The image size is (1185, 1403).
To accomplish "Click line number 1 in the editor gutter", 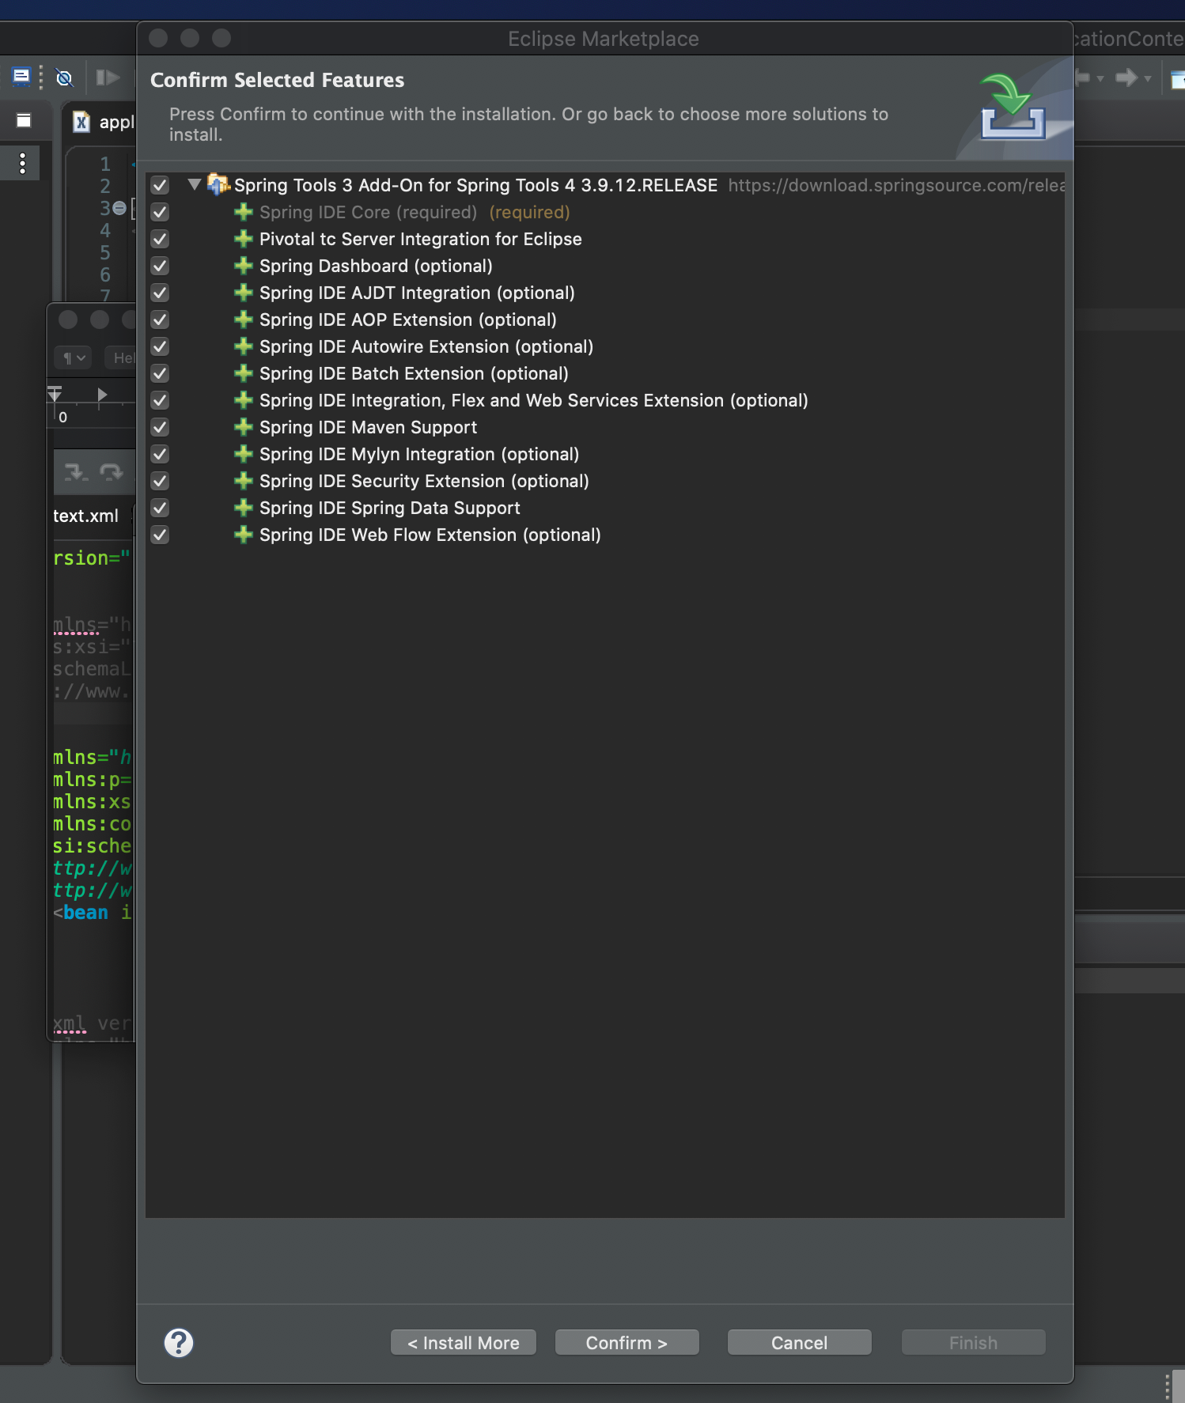I will 105,164.
